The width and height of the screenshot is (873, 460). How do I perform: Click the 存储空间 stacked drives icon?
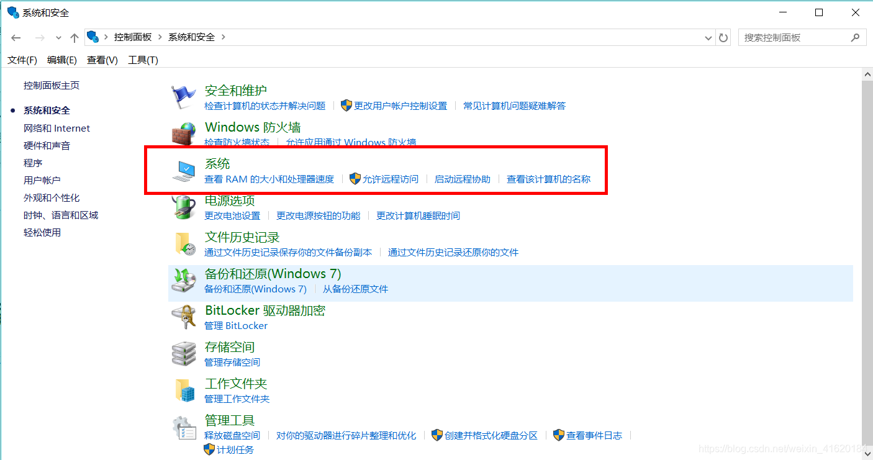click(183, 354)
